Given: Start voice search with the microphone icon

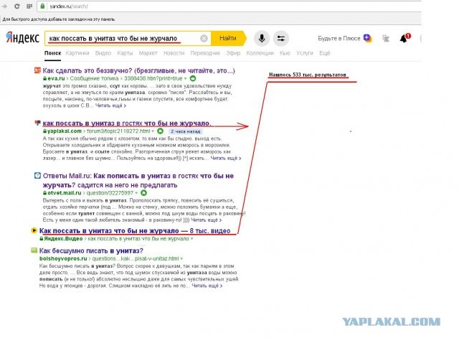Looking at the screenshot, I should (262, 38).
